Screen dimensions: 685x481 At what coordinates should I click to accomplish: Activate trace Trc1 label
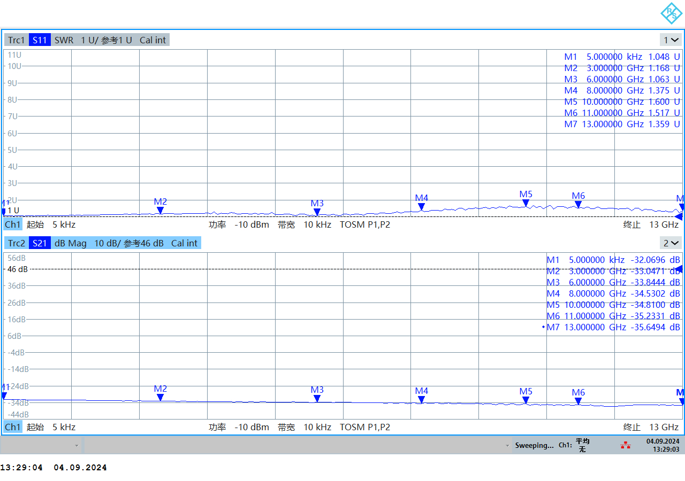16,40
